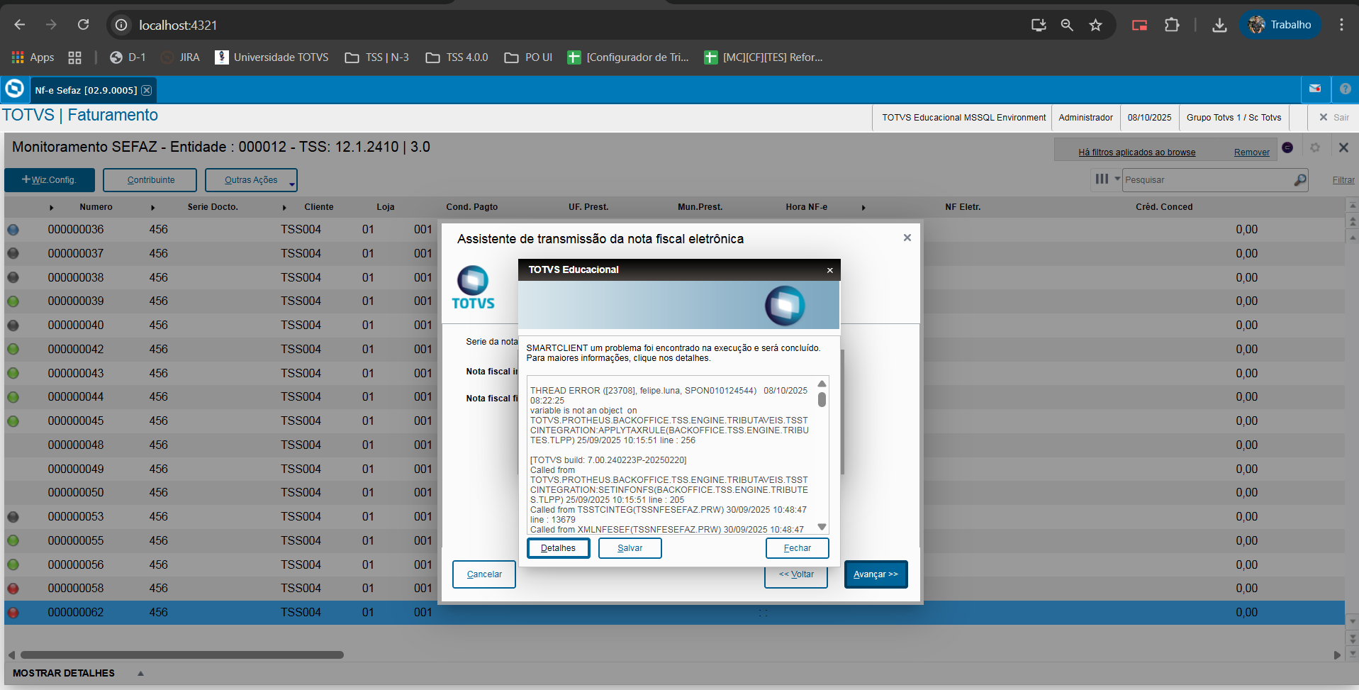This screenshot has height=690, width=1359.
Task: Go back in browser history
Action: click(x=20, y=25)
